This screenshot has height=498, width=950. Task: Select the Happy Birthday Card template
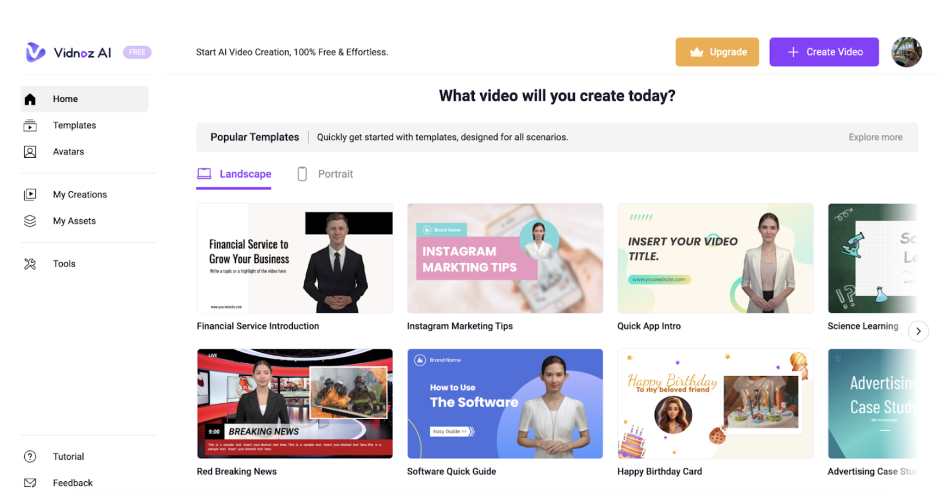point(715,404)
